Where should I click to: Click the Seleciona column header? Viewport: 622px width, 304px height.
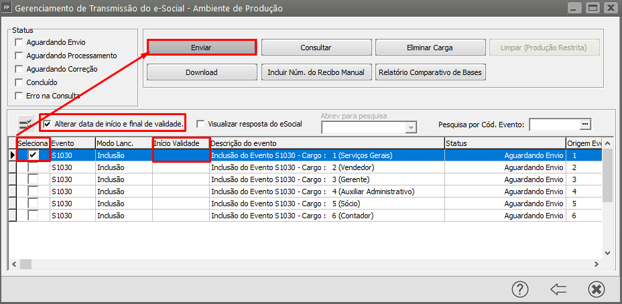point(33,143)
